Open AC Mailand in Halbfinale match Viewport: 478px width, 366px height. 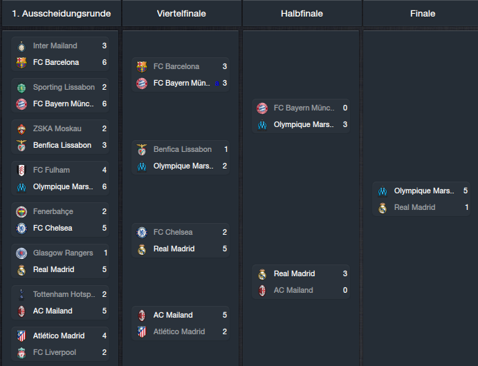[293, 290]
